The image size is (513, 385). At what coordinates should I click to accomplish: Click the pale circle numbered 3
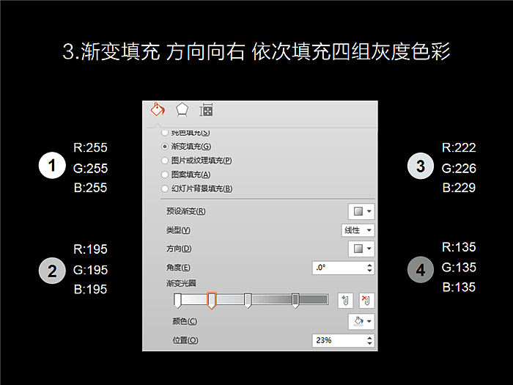coord(421,166)
